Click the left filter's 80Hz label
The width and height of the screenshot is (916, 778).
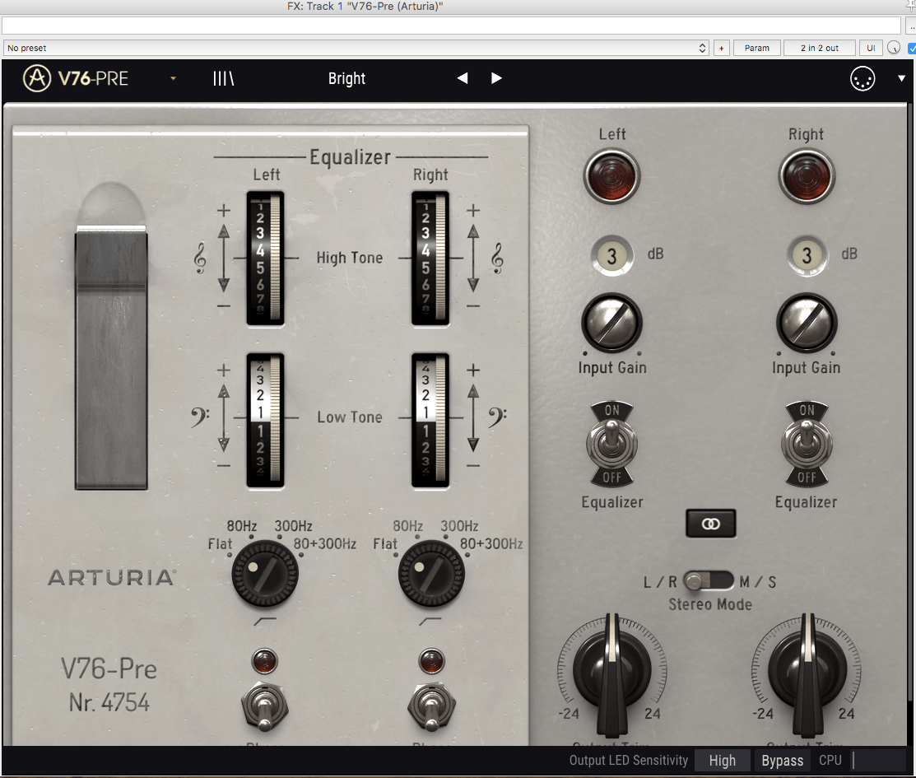[x=241, y=525]
